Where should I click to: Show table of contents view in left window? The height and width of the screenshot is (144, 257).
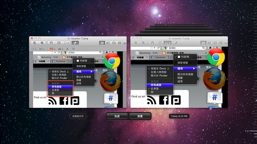tap(114, 43)
